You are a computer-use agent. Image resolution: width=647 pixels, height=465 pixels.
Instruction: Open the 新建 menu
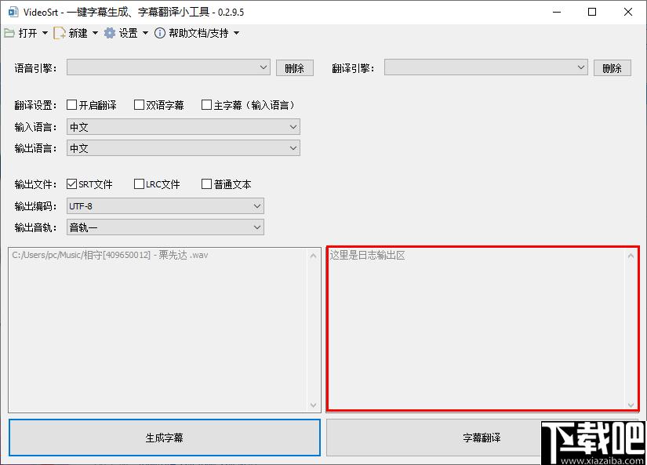(78, 33)
